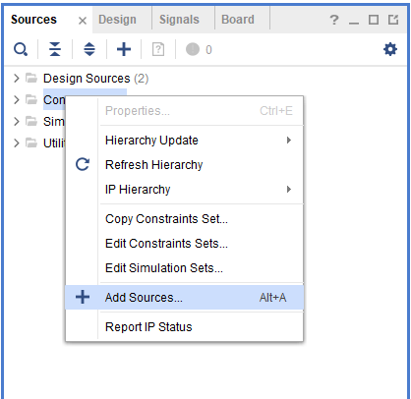Screen dimensions: 411x399
Task: Switch to the Board tab
Action: pos(238,20)
